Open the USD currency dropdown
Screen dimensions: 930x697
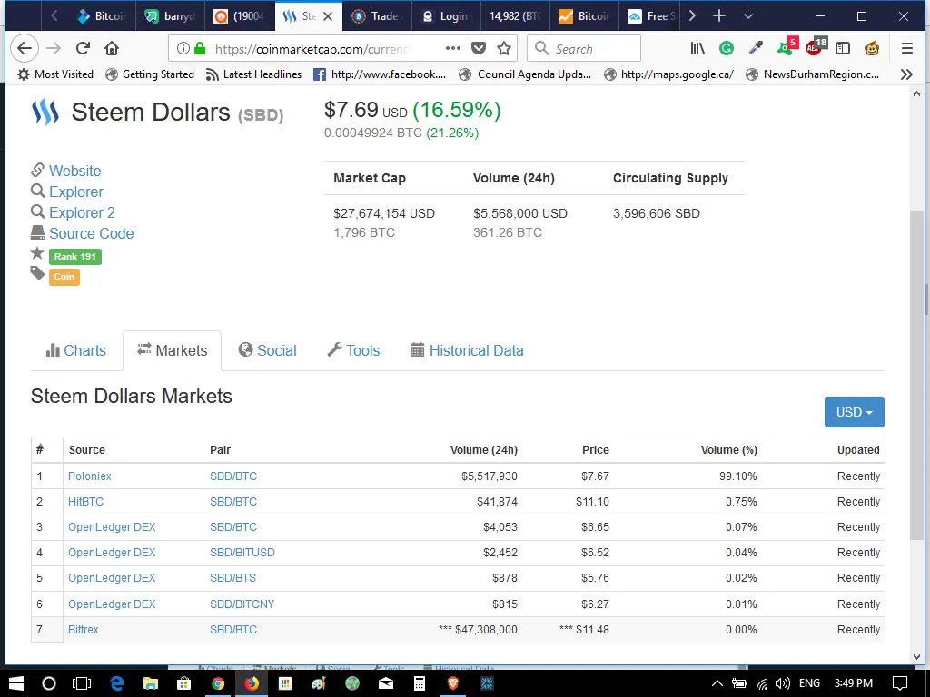(854, 412)
